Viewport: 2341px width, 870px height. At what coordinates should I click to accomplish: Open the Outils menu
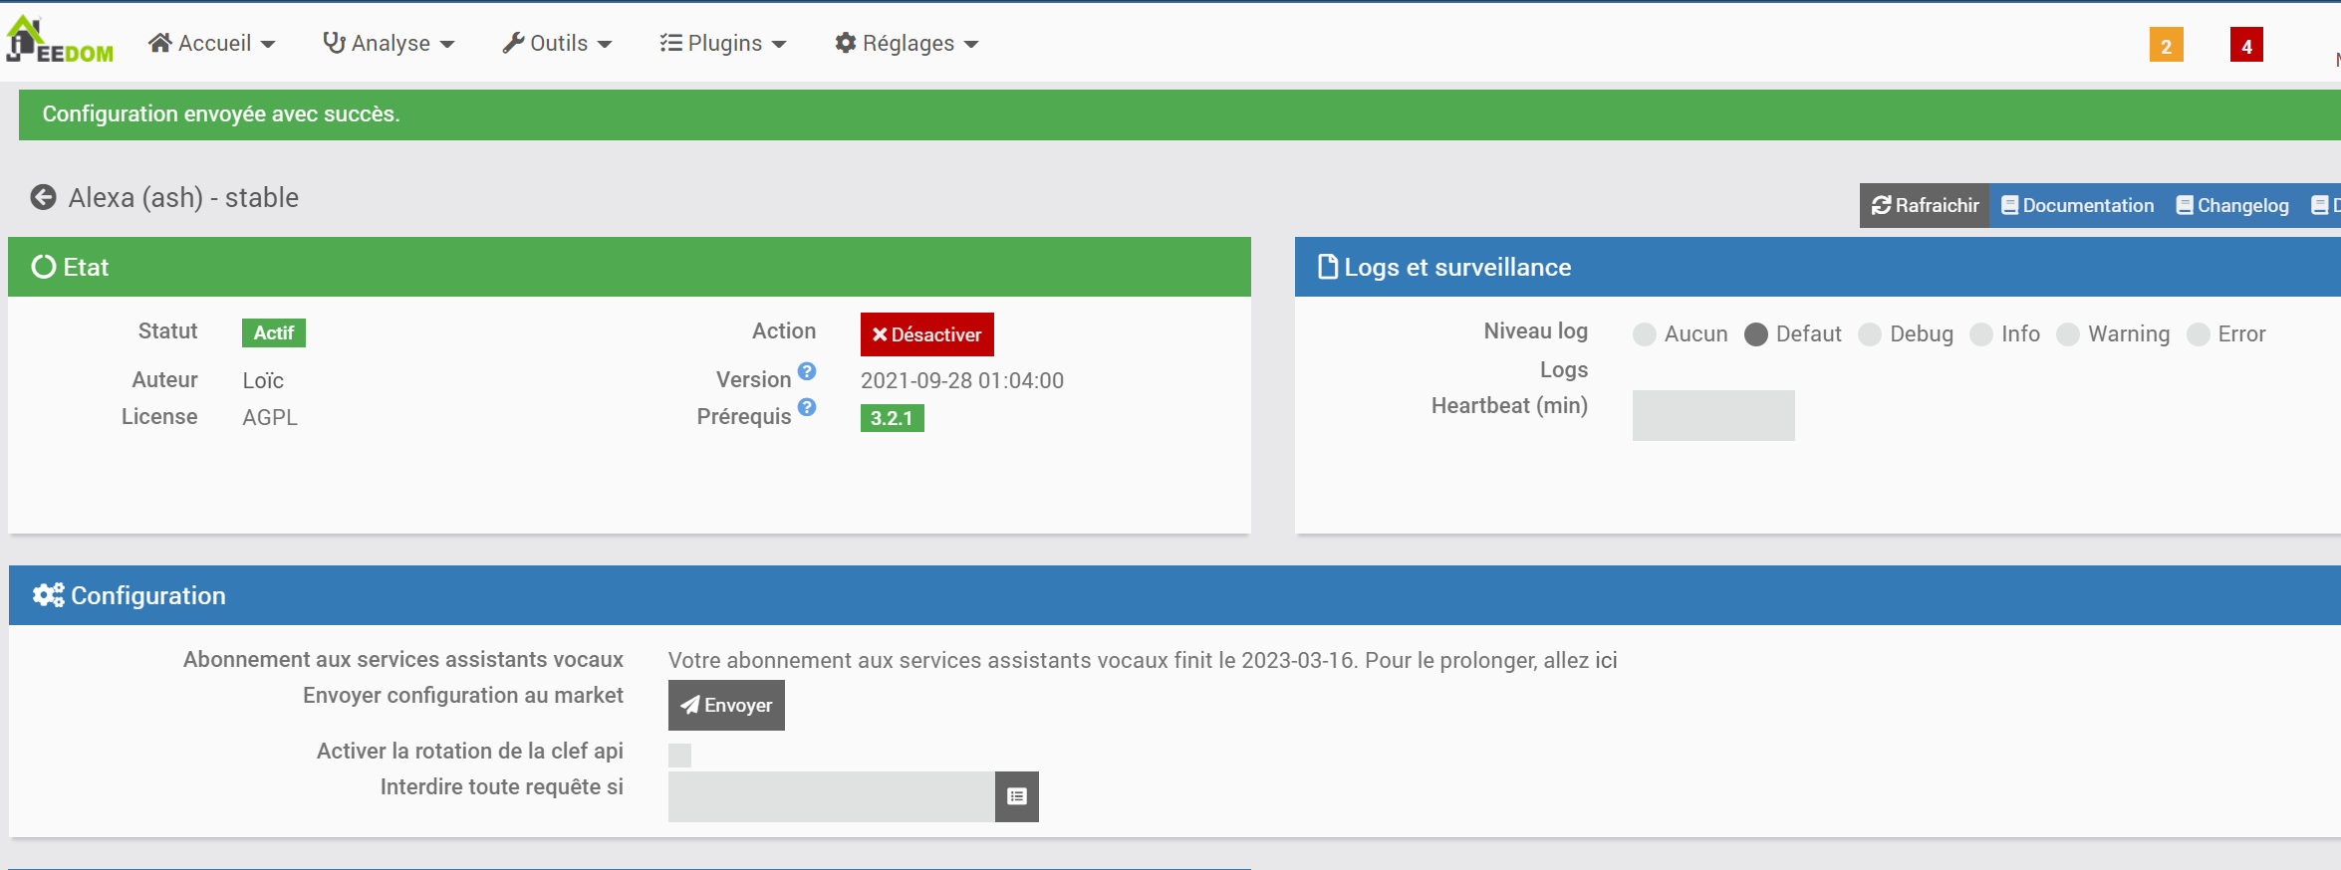[557, 43]
